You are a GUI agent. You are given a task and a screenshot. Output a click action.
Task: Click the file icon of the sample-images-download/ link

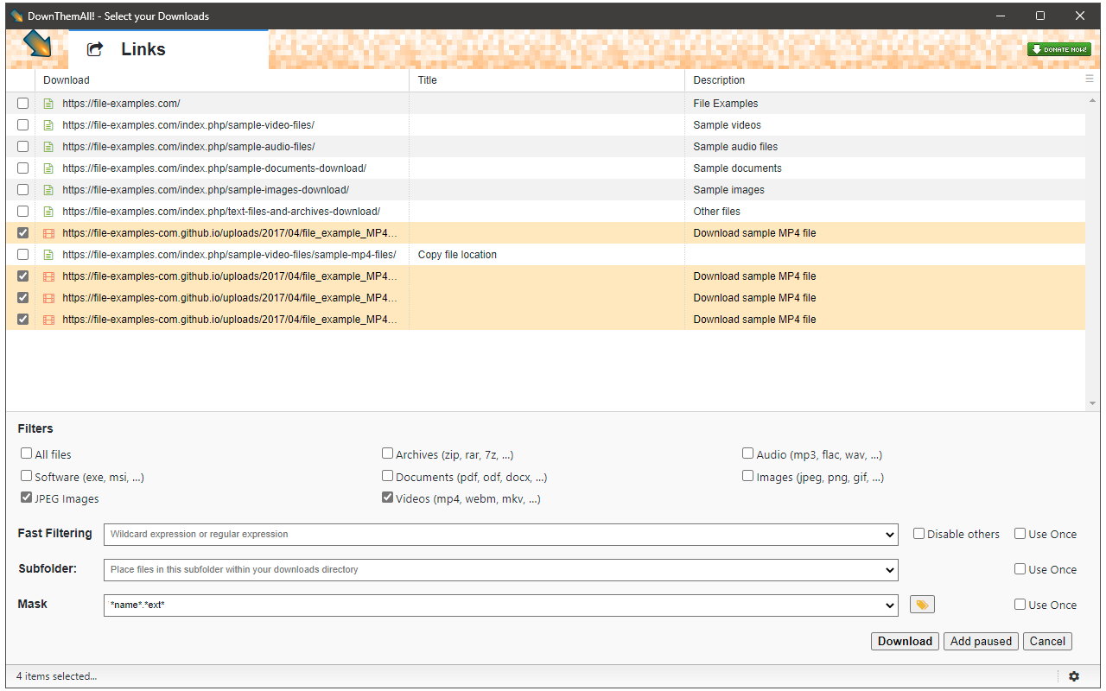[48, 190]
